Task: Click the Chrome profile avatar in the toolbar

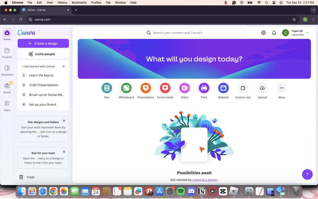Action: [x=305, y=19]
